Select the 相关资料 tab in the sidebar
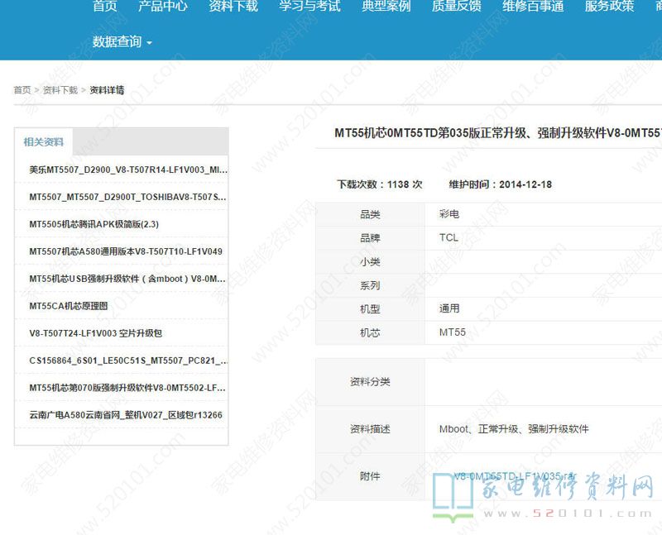The image size is (662, 535). click(44, 142)
